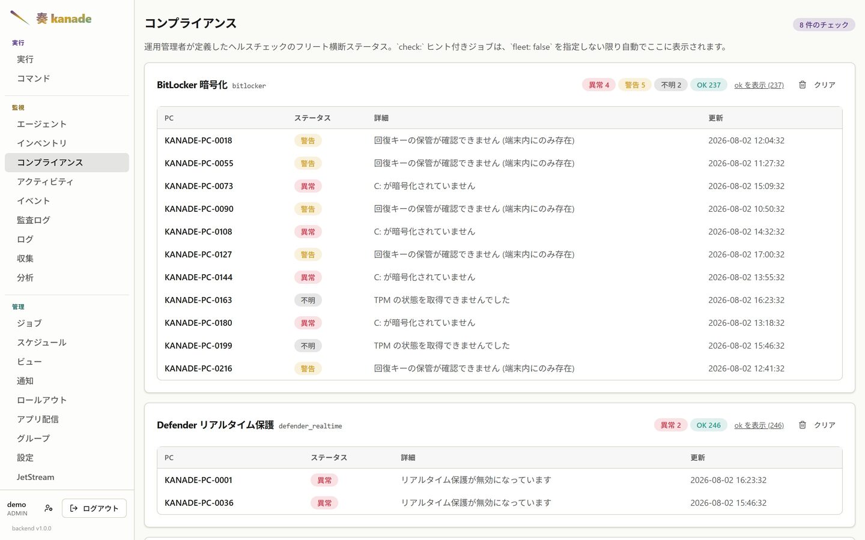Viewport: 865px width, 540px height.
Task: Go to インベントリ page
Action: (67, 143)
